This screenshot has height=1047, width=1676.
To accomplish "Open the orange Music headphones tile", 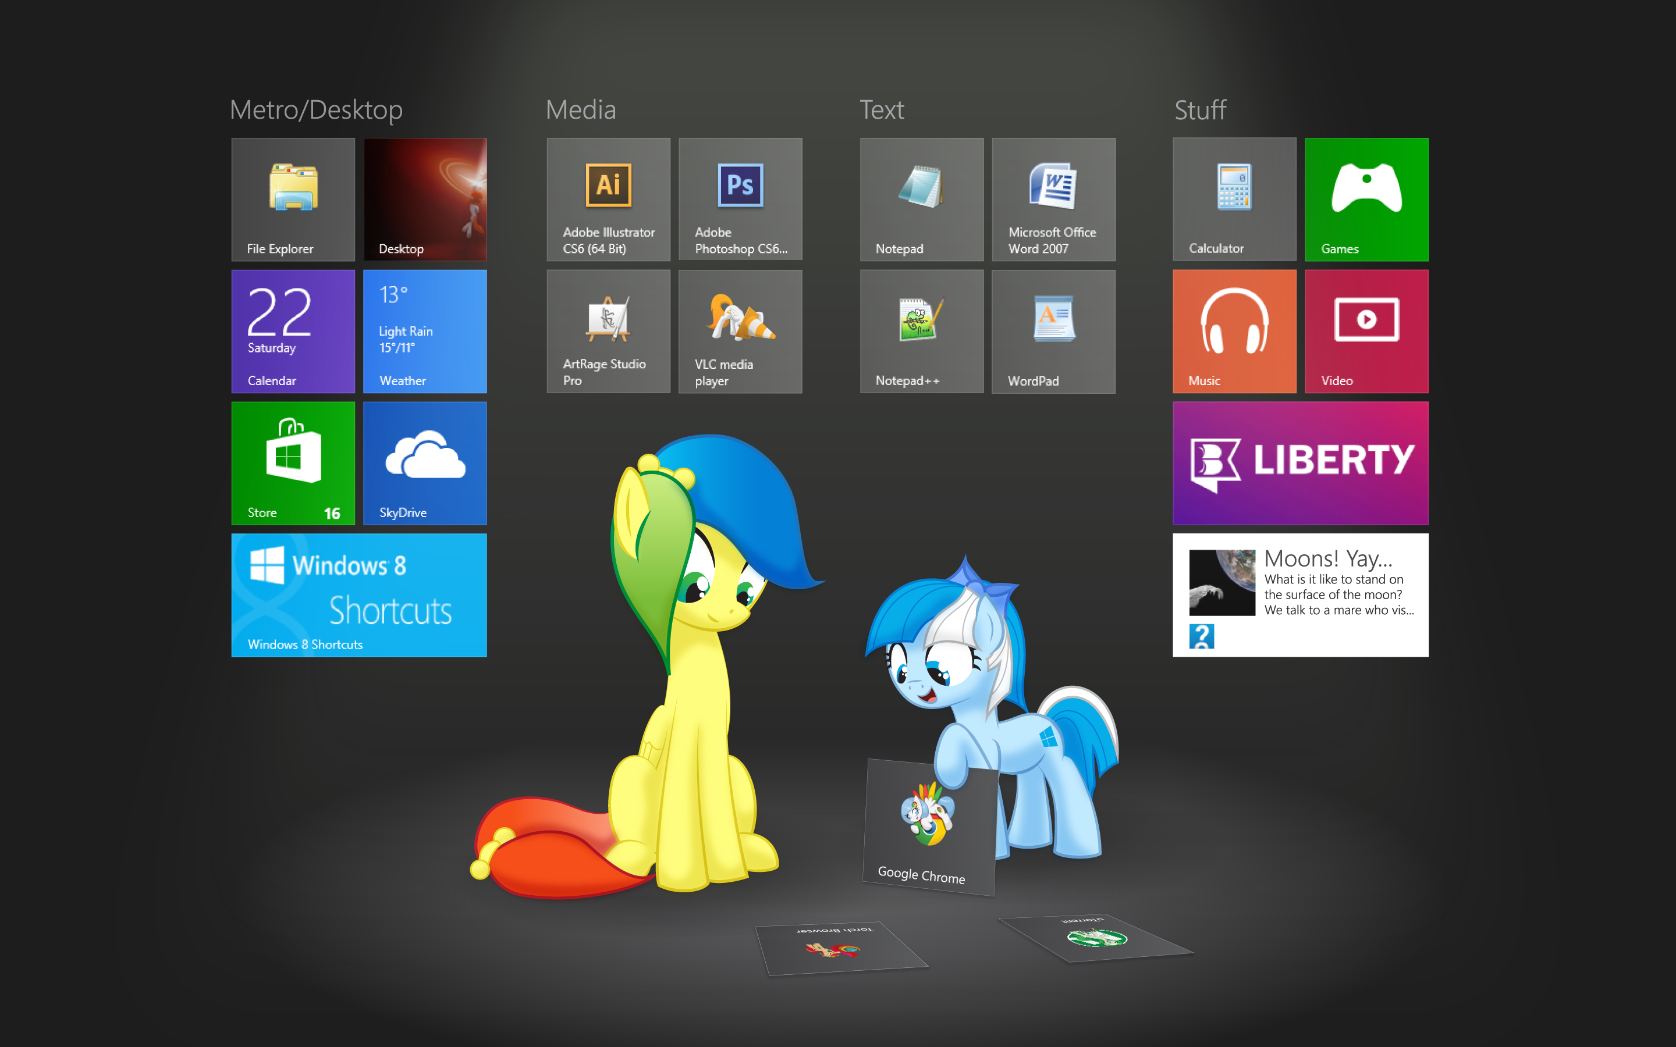I will point(1234,332).
